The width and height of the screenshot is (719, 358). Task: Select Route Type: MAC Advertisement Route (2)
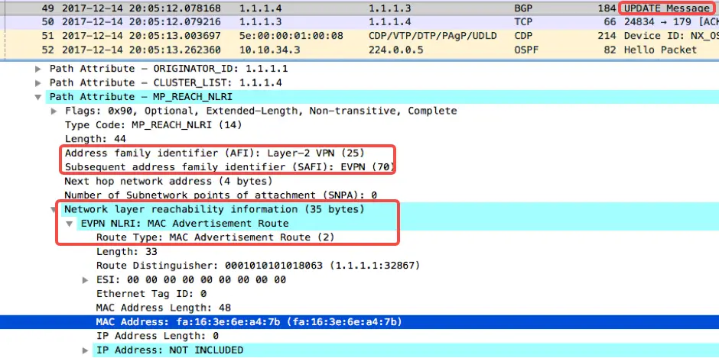[x=216, y=237]
